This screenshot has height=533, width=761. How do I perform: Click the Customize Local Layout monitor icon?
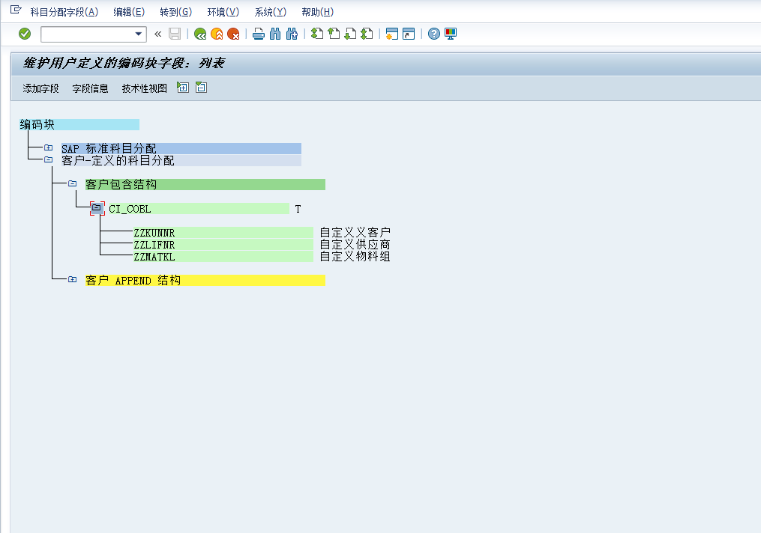coord(451,34)
